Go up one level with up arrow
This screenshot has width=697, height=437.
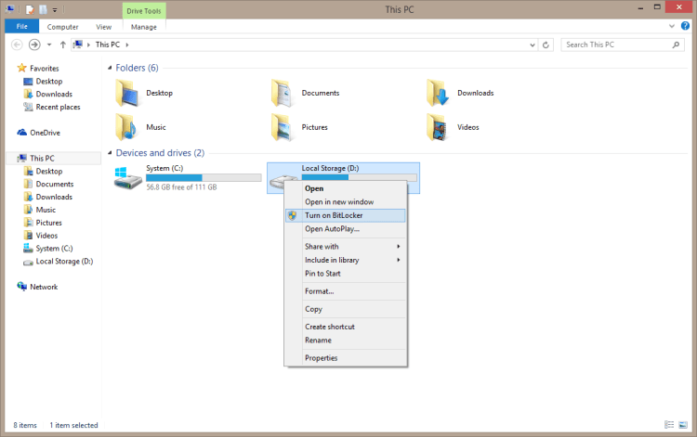62,45
